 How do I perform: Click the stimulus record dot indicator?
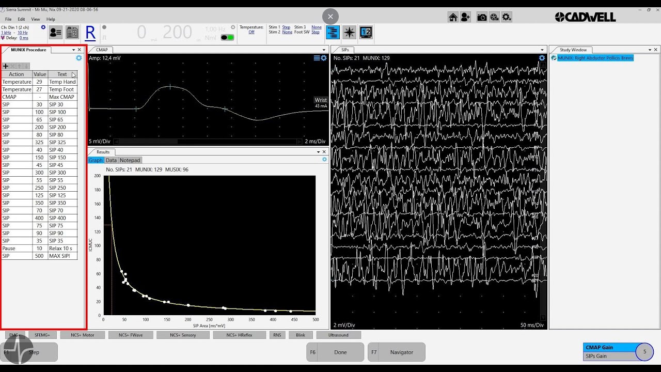(x=104, y=27)
